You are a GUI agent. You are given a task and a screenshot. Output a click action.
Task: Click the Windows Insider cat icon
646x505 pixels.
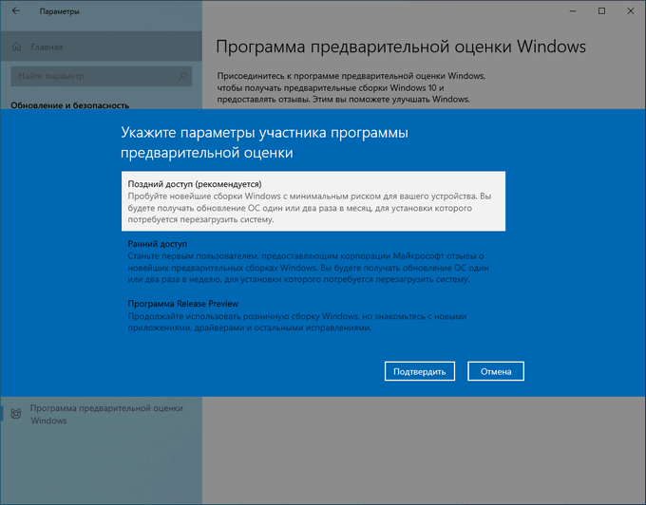point(16,414)
